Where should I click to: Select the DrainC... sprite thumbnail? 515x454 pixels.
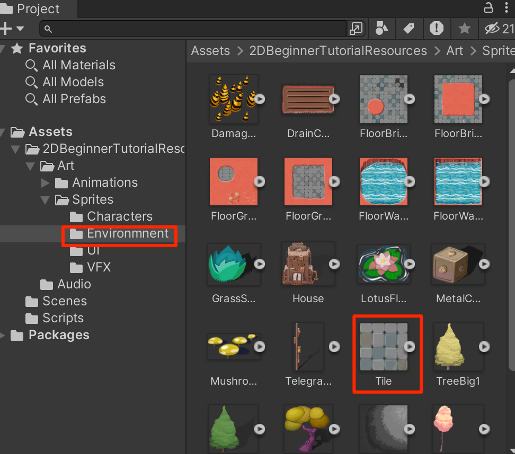[308, 99]
